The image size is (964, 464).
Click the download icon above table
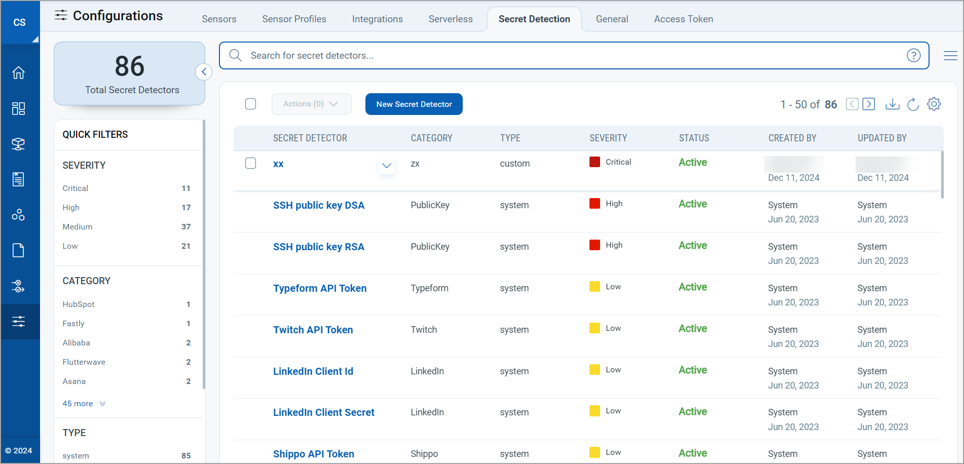(892, 104)
